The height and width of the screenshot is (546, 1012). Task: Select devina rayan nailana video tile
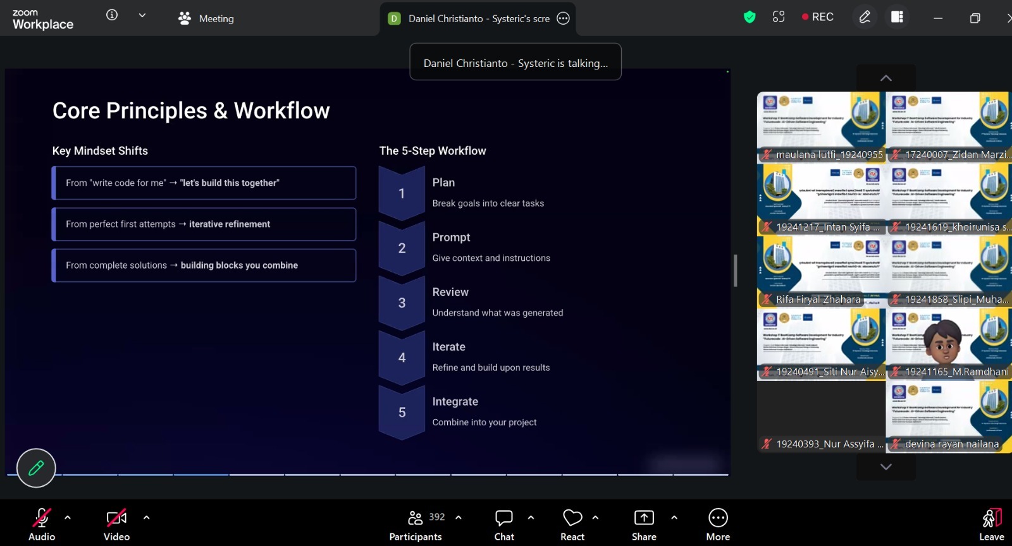[949, 417]
